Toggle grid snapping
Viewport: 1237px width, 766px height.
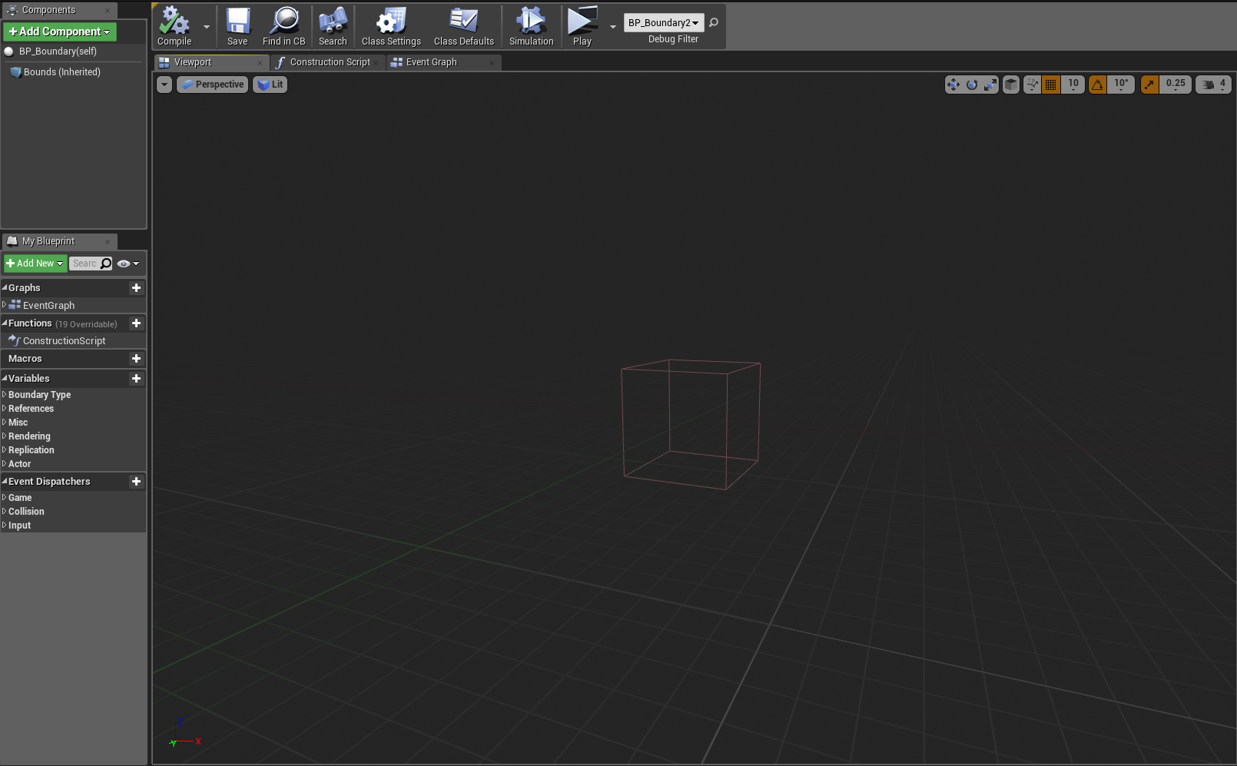1050,85
